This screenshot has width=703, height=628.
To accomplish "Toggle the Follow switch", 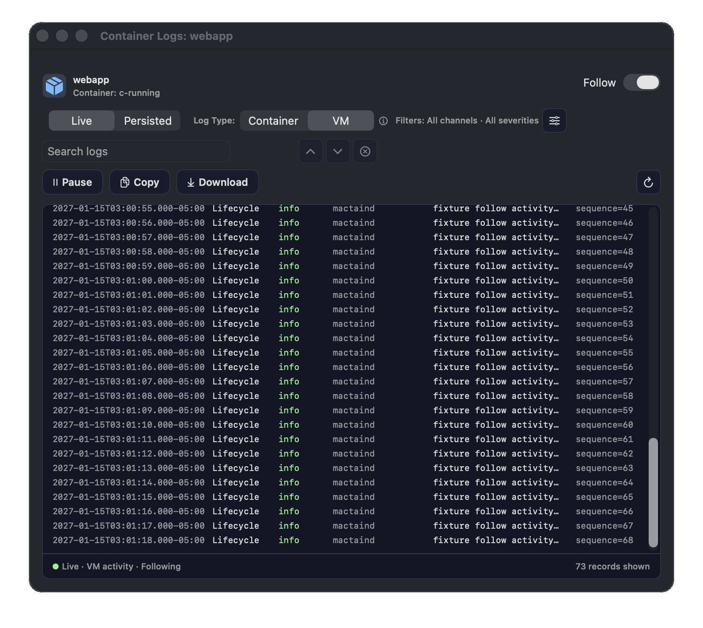I will (641, 82).
